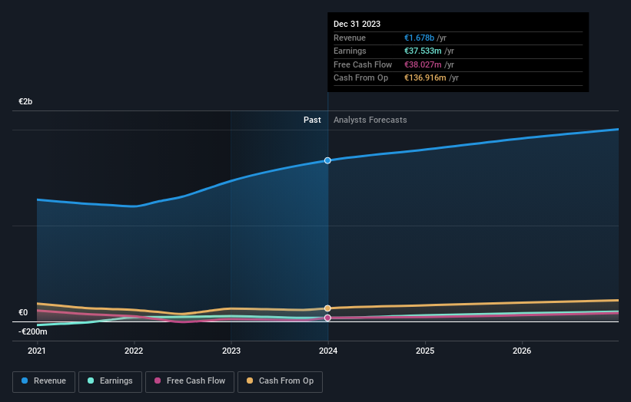Screen dimensions: 631x402
Task: Toggle the Free Cash Flow legend series
Action: click(190, 381)
